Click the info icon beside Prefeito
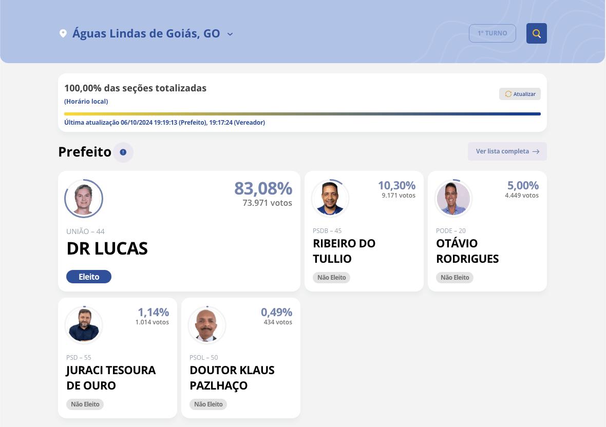Viewport: 606px width, 427px height. [x=123, y=152]
